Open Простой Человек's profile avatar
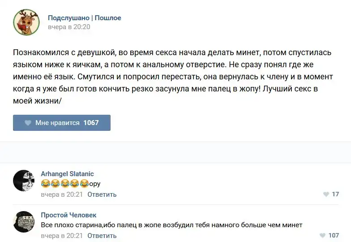351x242 pixels. (x=24, y=222)
